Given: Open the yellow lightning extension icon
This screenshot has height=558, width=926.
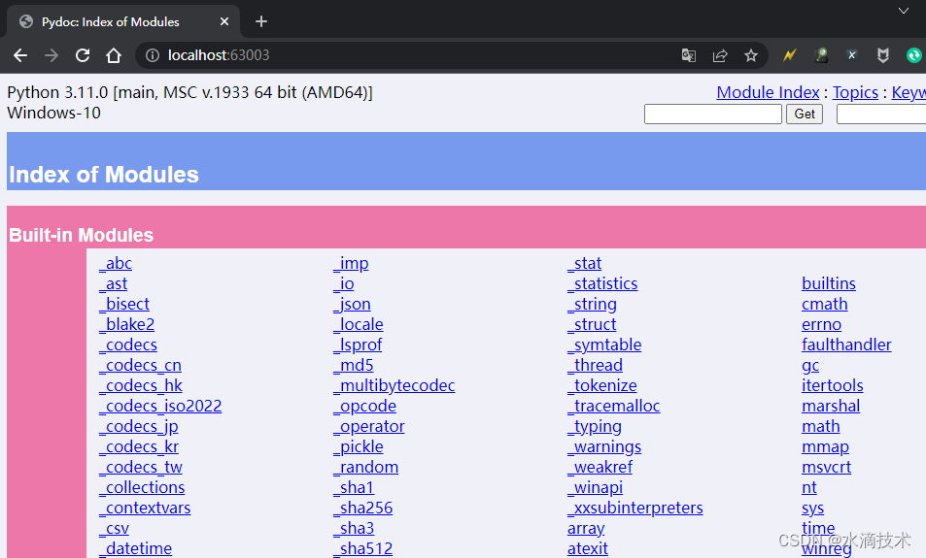Looking at the screenshot, I should [x=790, y=55].
